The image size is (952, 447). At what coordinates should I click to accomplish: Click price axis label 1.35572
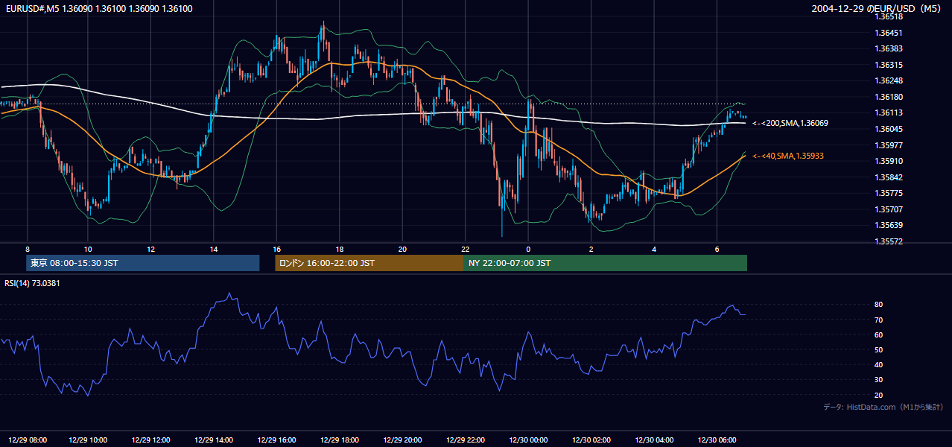point(889,241)
